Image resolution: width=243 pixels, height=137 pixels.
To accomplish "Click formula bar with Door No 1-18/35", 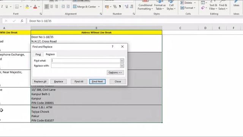I will click(135, 21).
